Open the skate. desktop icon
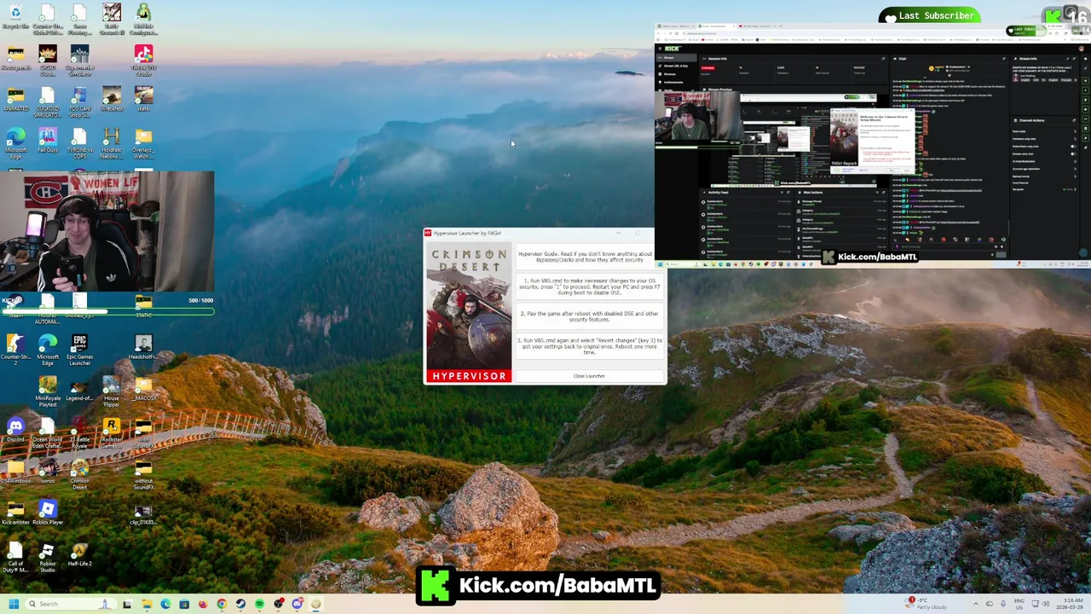Viewport: 1091px width, 614px height. 143,99
